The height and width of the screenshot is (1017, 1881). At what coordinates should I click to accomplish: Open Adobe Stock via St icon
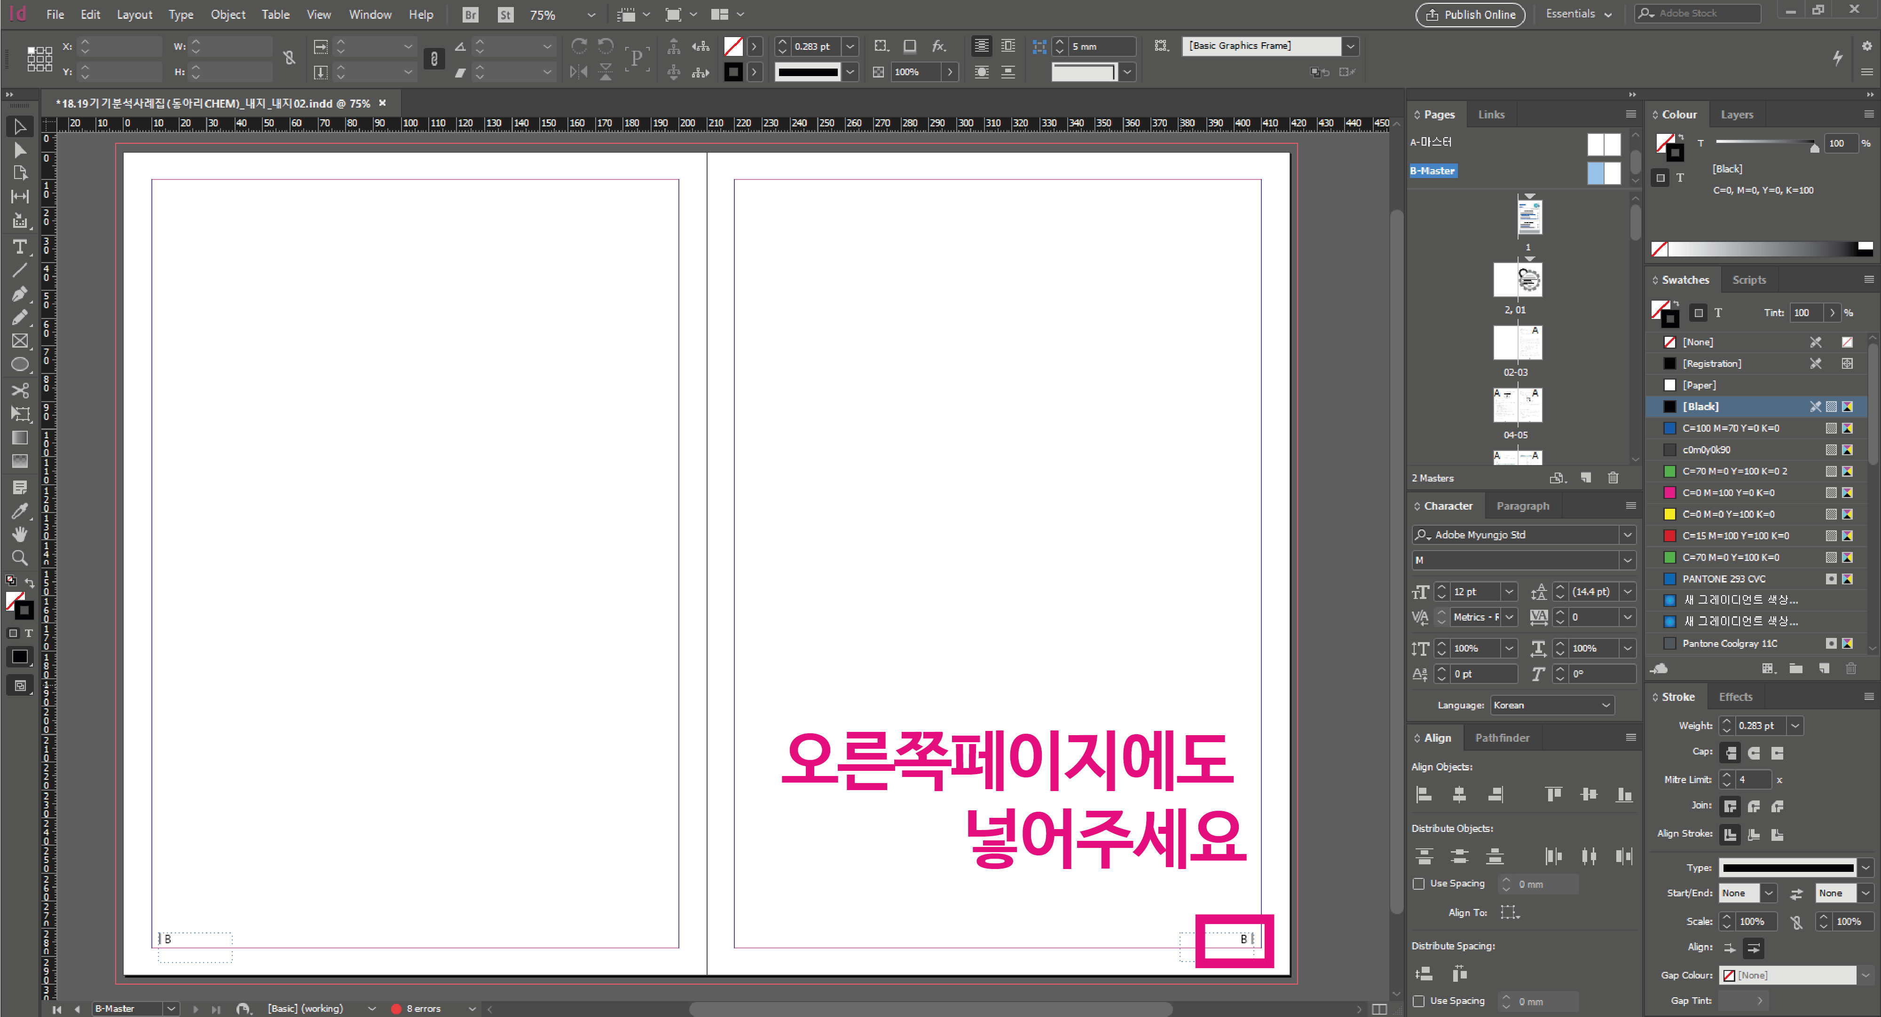tap(505, 15)
